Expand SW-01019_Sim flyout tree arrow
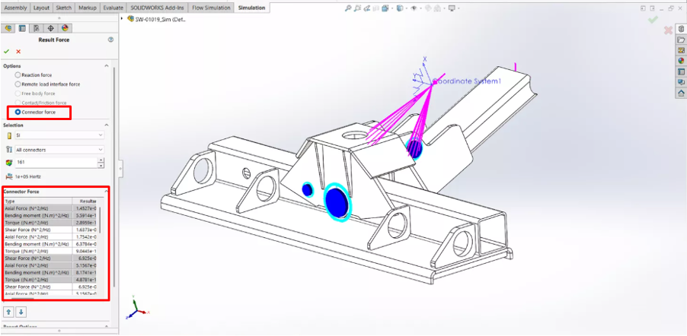687x336 pixels. [x=122, y=18]
